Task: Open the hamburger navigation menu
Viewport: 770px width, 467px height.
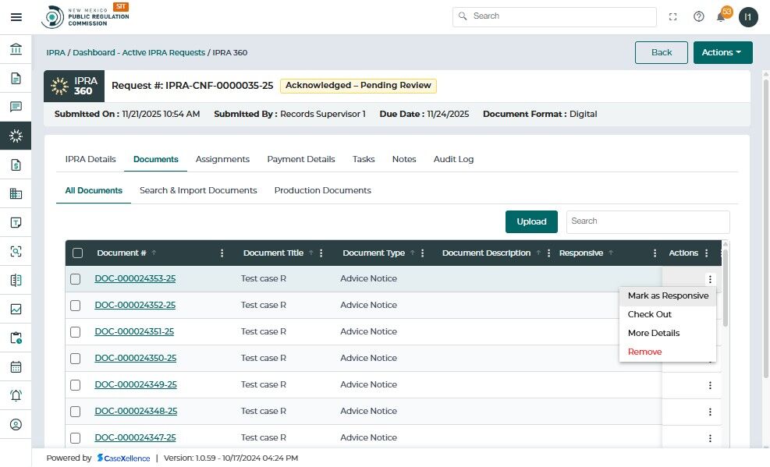Action: pos(16,16)
